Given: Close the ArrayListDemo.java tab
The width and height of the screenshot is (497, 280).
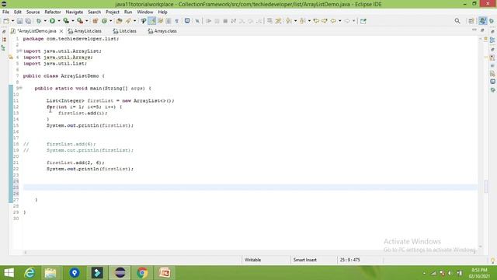Looking at the screenshot, I should coord(61,31).
